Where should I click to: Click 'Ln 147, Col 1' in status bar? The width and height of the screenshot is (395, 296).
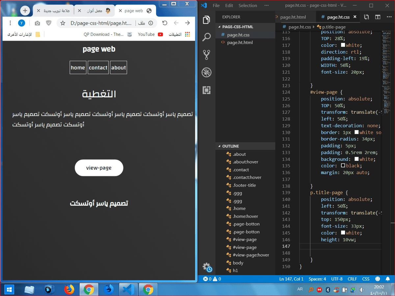(x=291, y=279)
